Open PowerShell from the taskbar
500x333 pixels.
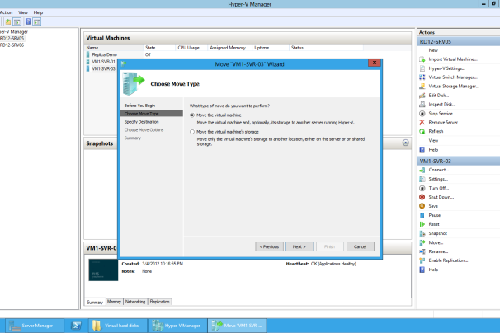(76, 326)
